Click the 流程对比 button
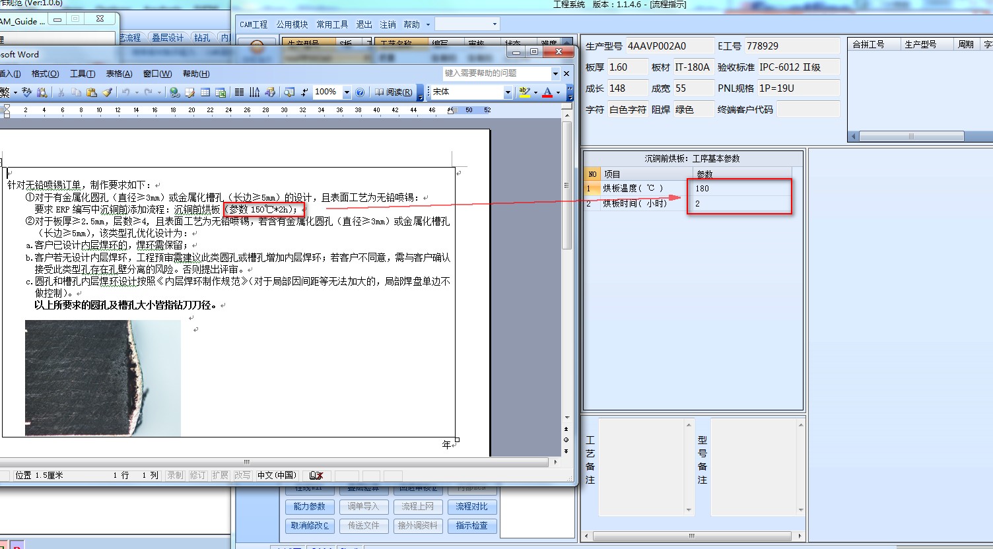The height and width of the screenshot is (549, 993). click(x=472, y=507)
